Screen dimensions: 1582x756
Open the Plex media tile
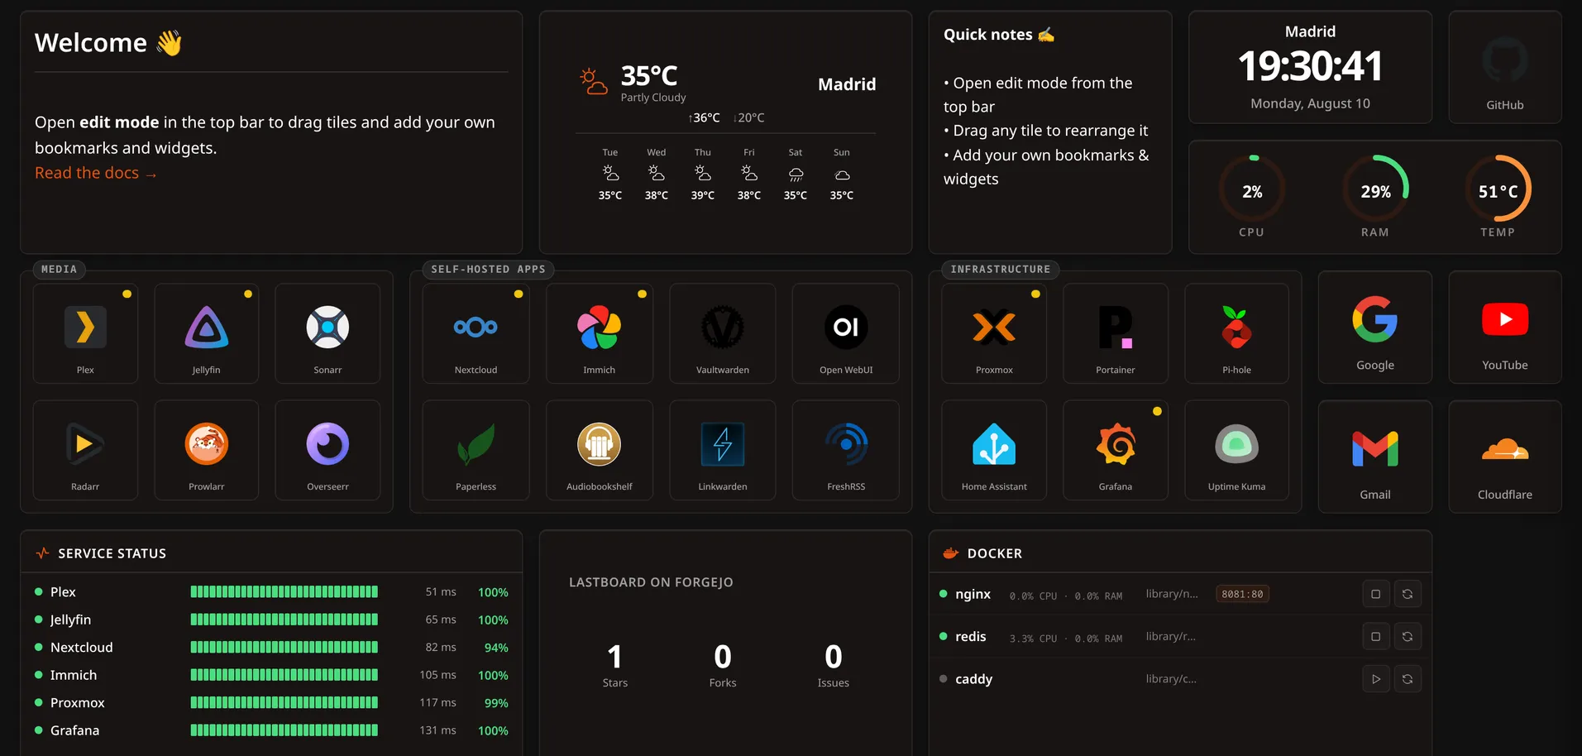coord(85,333)
